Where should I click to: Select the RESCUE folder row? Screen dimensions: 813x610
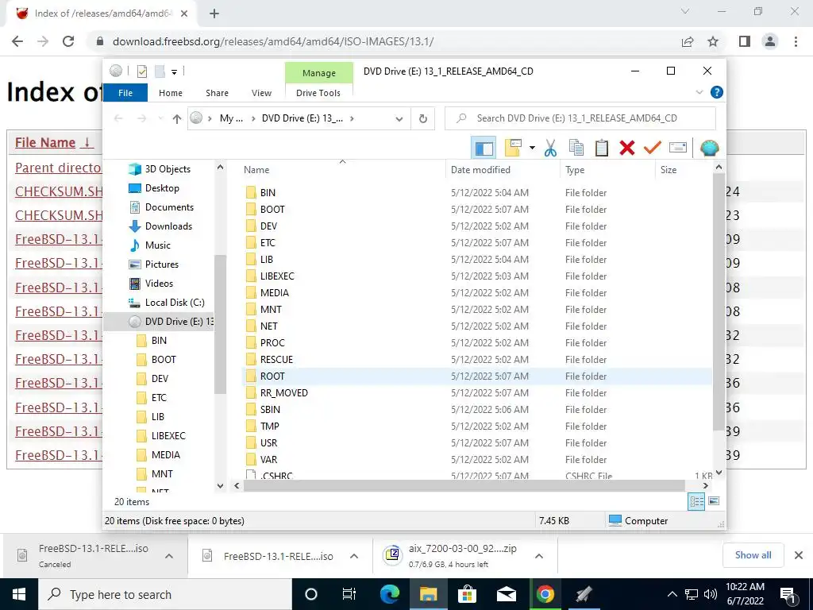(476, 360)
